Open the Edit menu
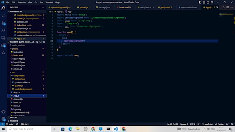Screen dimensions: 235x132 coord(13,2)
